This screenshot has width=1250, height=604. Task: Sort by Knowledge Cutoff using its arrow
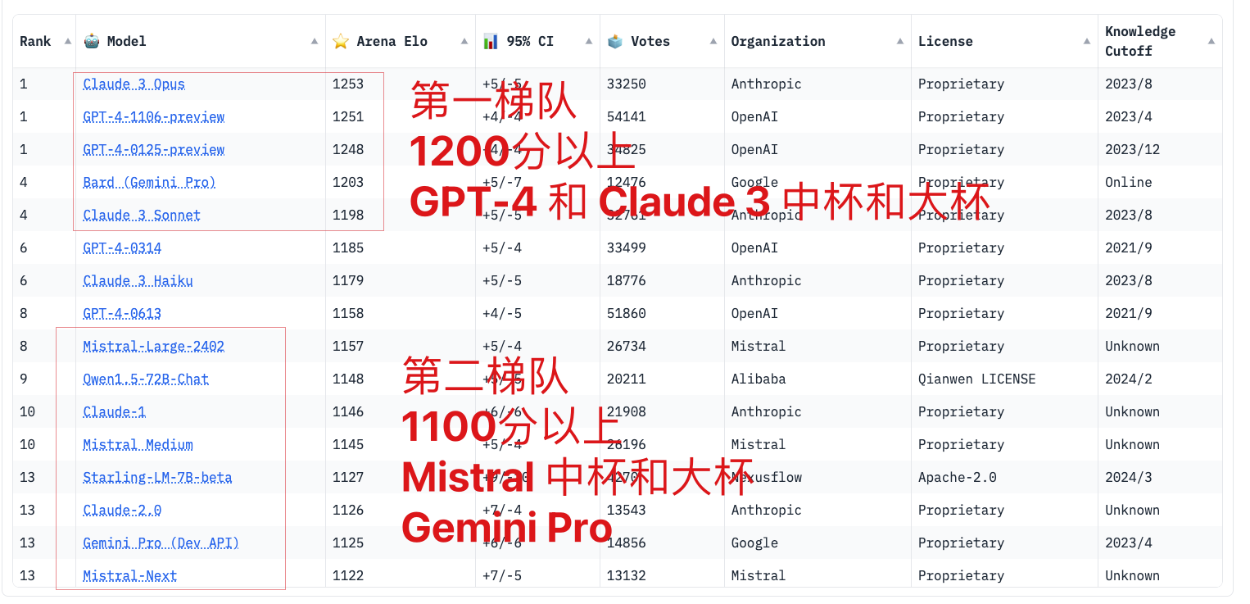(1212, 41)
